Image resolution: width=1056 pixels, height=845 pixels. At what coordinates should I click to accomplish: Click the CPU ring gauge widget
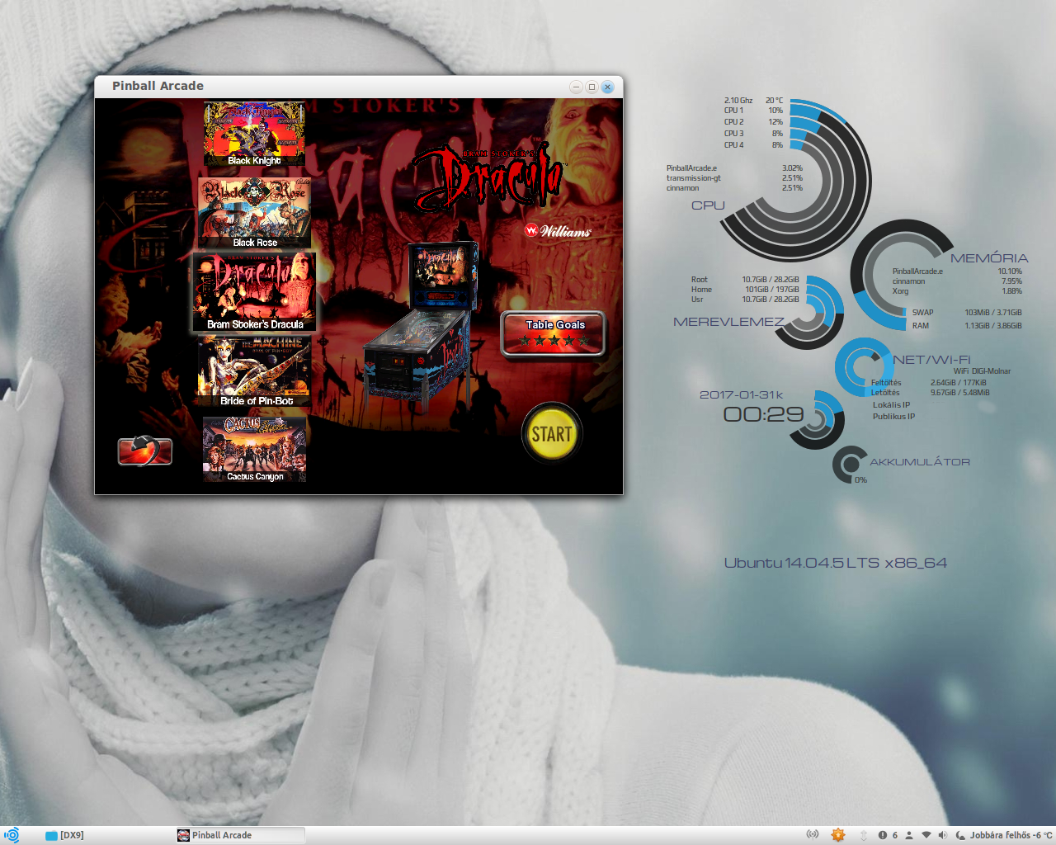[x=794, y=182]
